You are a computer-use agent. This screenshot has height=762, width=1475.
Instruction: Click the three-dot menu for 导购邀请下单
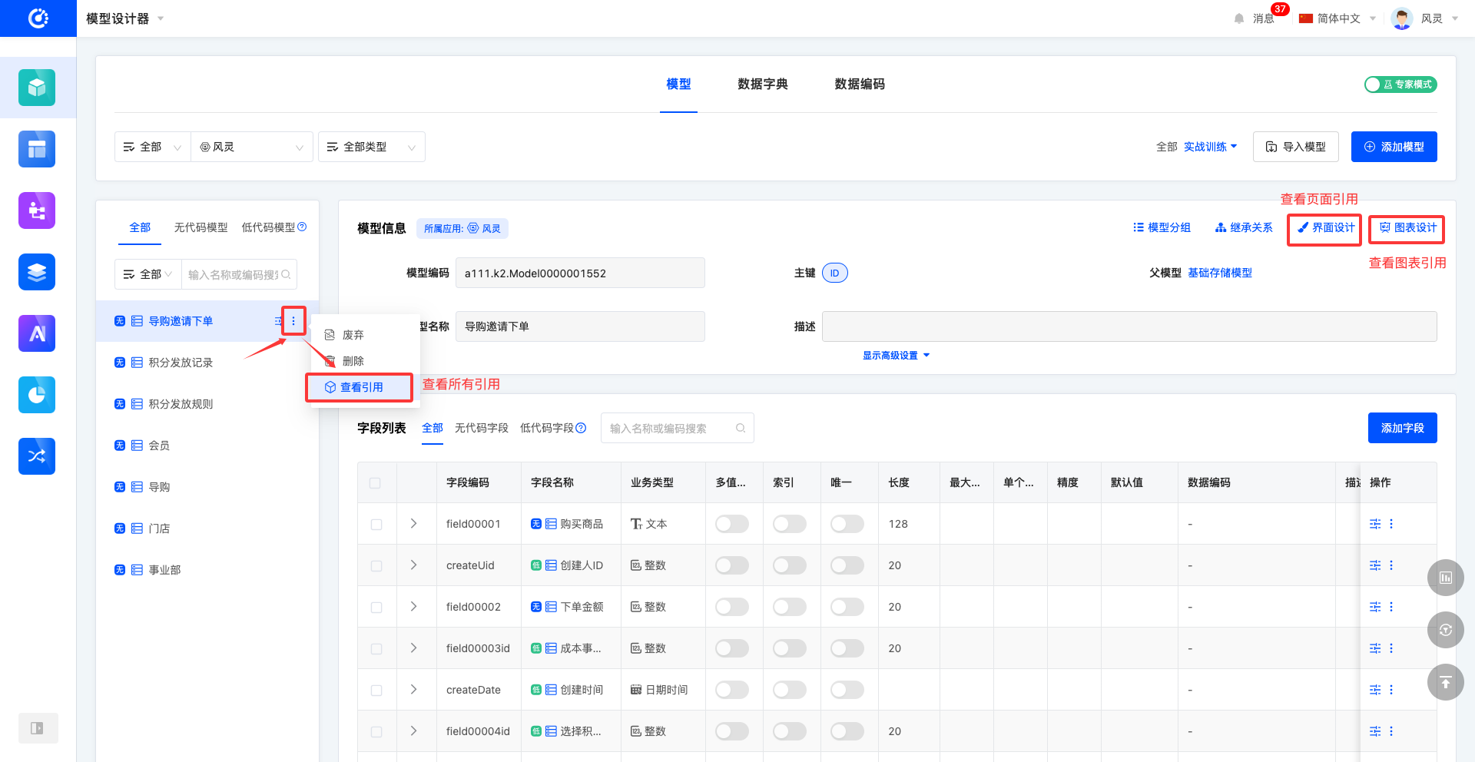[x=293, y=321]
